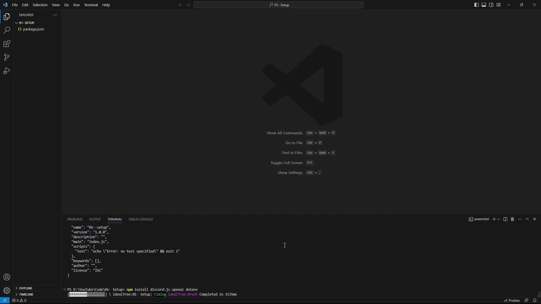Image resolution: width=541 pixels, height=304 pixels.
Task: Maximize the panel size chevron
Action: (x=527, y=219)
